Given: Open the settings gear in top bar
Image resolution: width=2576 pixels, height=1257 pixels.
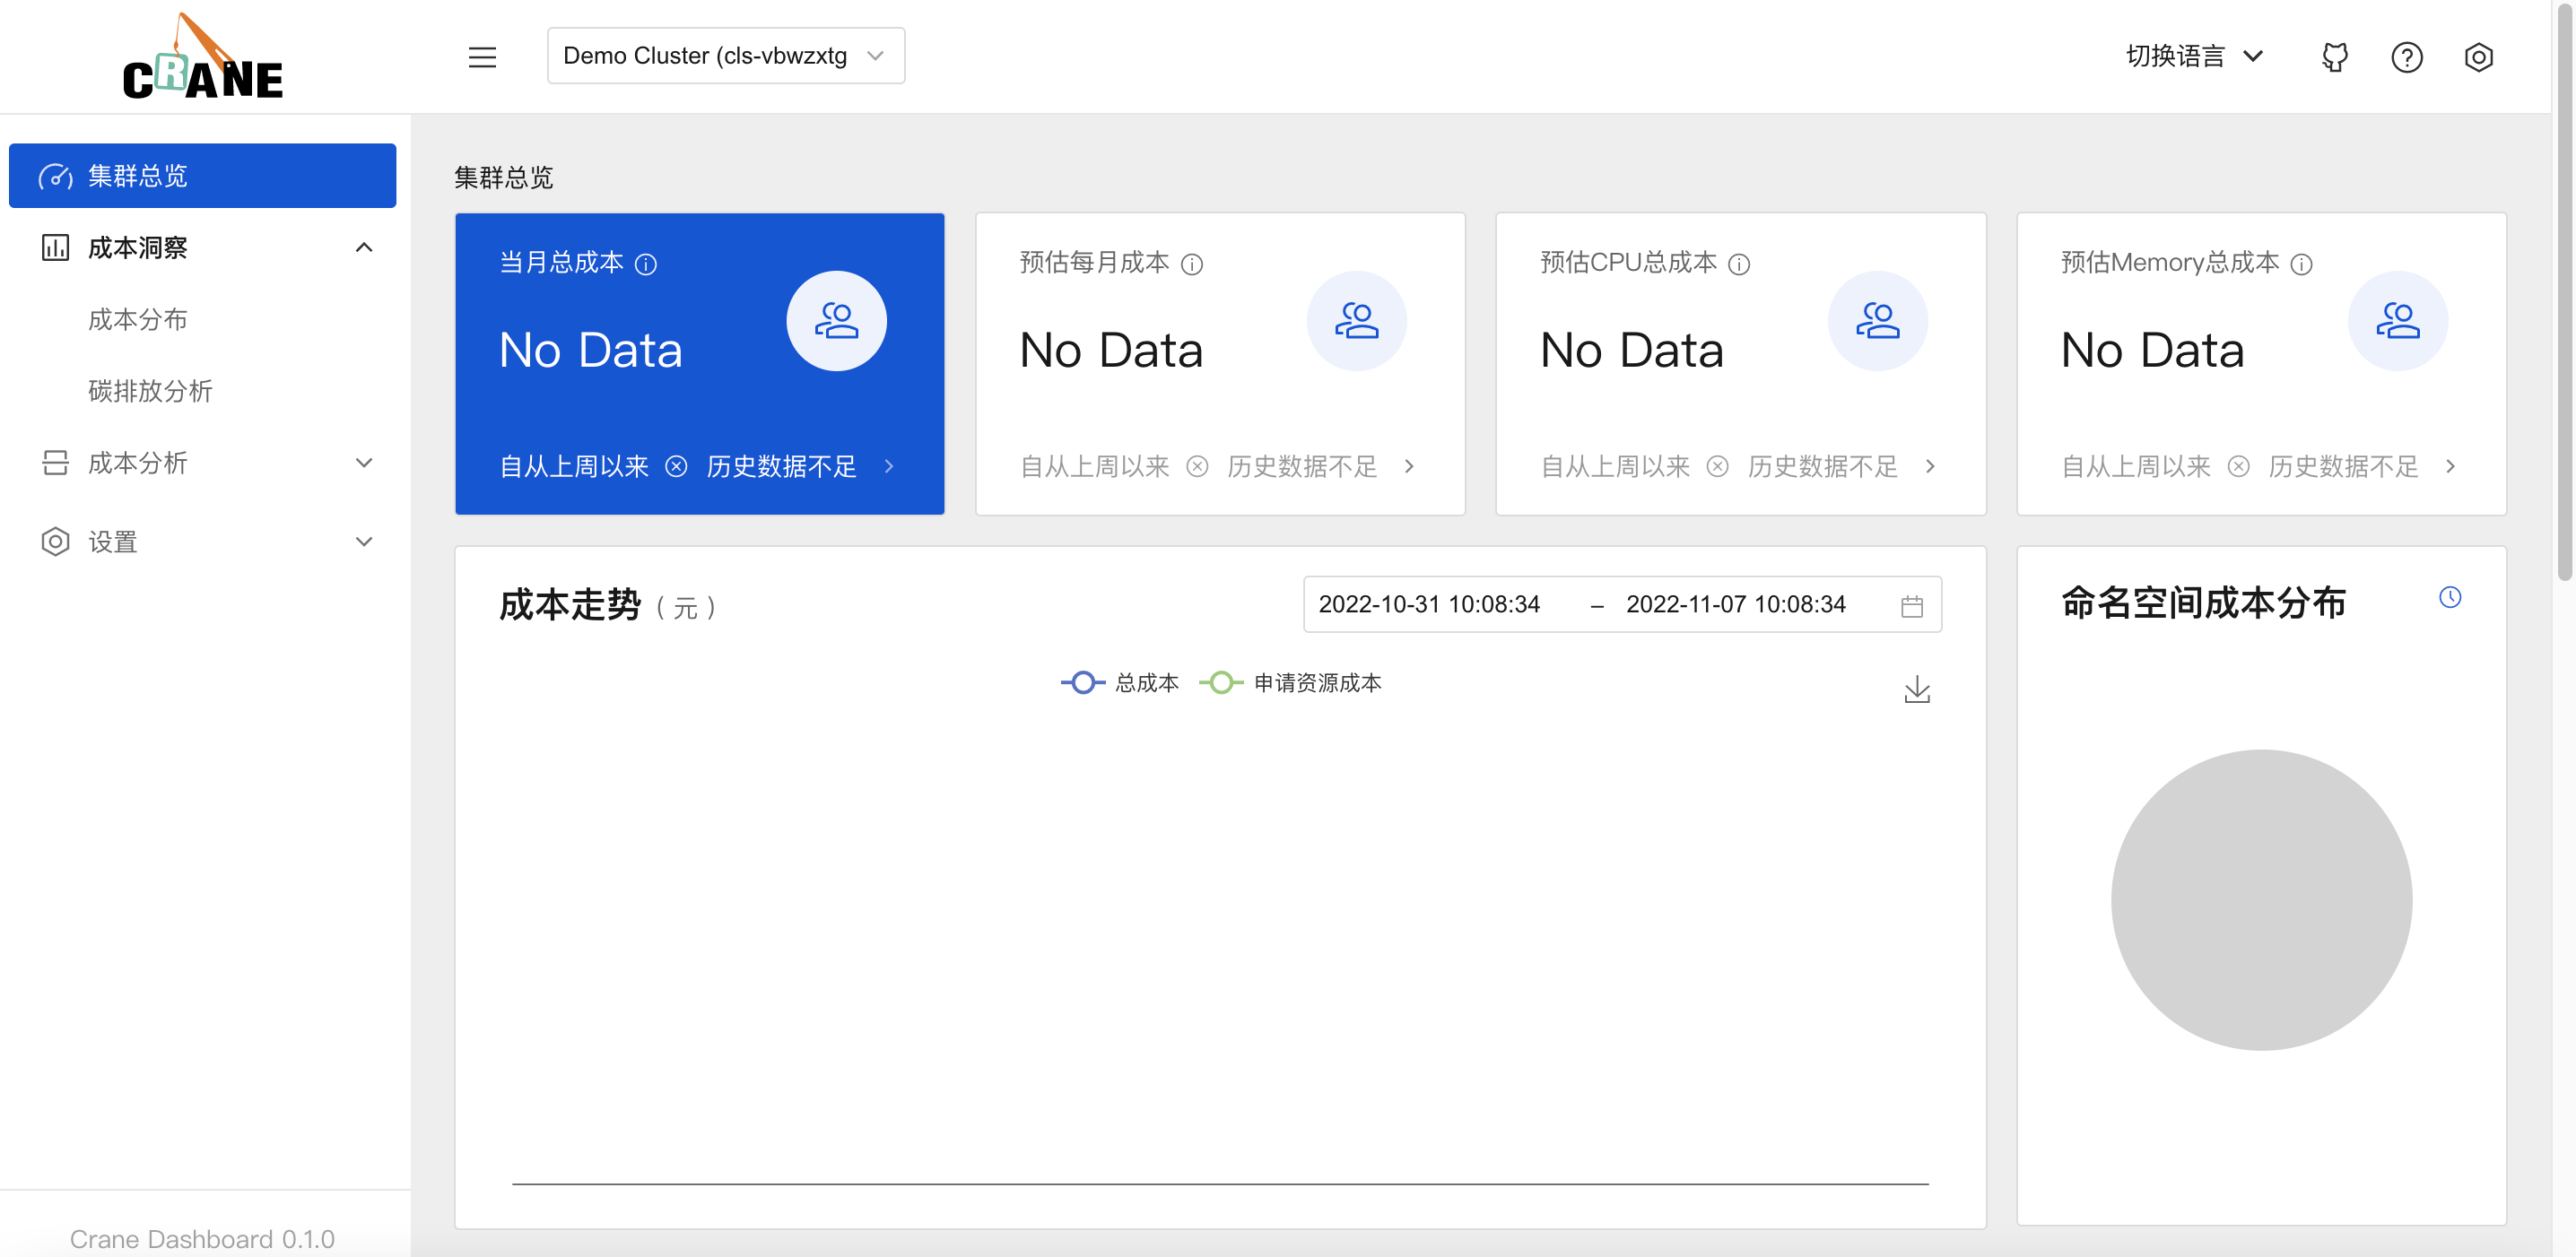Looking at the screenshot, I should coord(2479,57).
